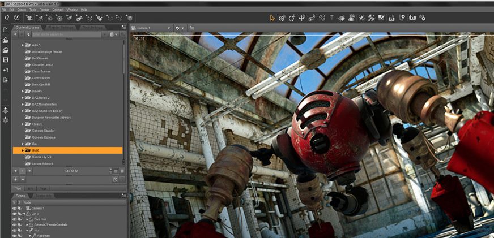
Task: Toggle visibility eye of Girl 6 node
Action: [14, 214]
